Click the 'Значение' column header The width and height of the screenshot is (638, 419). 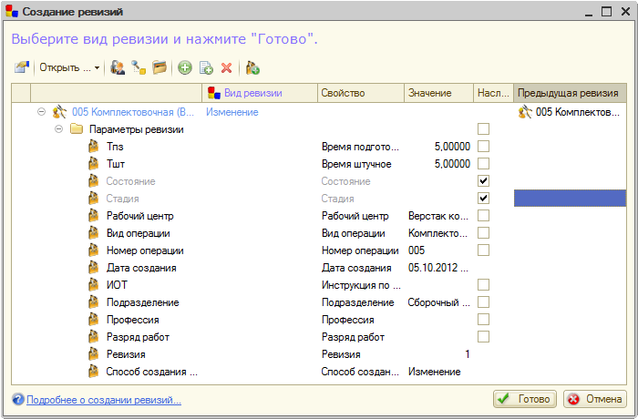click(438, 93)
